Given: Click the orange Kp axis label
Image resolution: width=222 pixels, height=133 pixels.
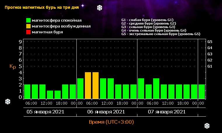Looking at the screenshot, I should pyautogui.click(x=13, y=67).
